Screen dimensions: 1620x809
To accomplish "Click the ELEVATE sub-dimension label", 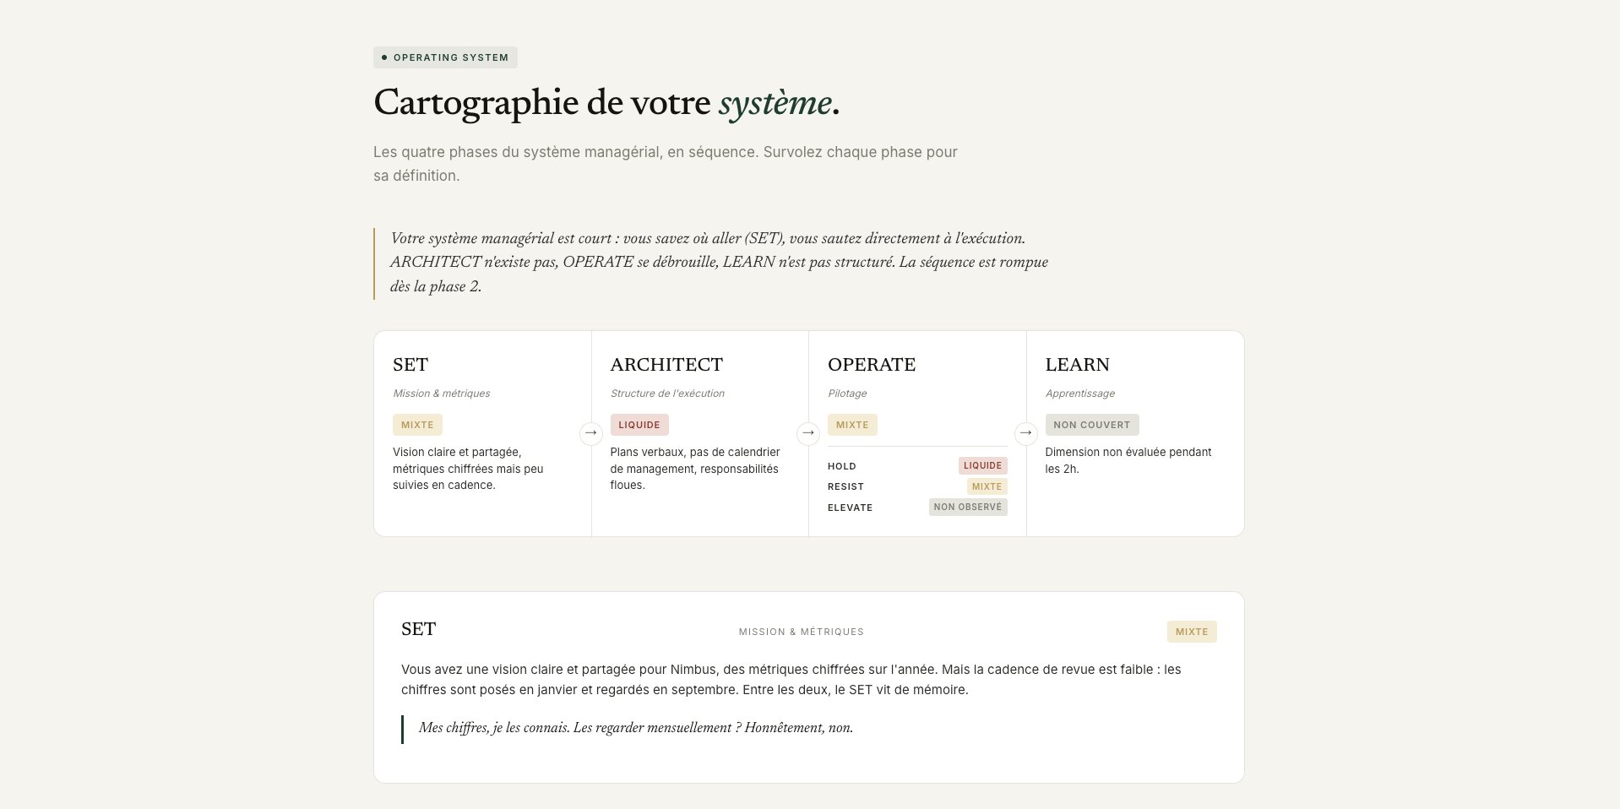I will coord(850,508).
